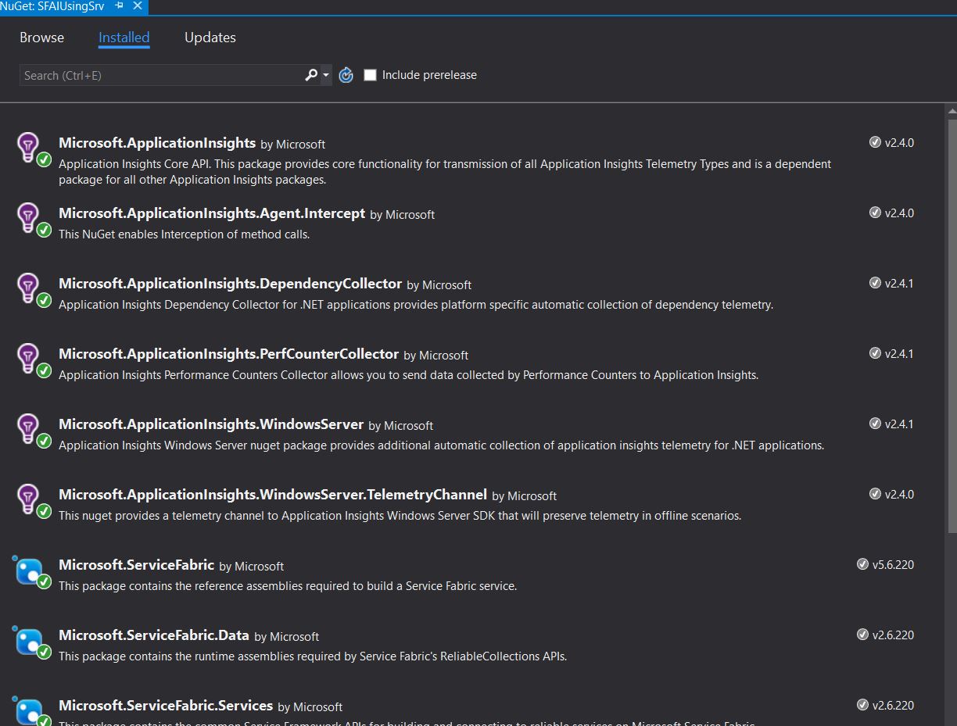The image size is (957, 726).
Task: Click installed checkmark beside WindowsServer v2.4.1
Action: [x=875, y=424]
